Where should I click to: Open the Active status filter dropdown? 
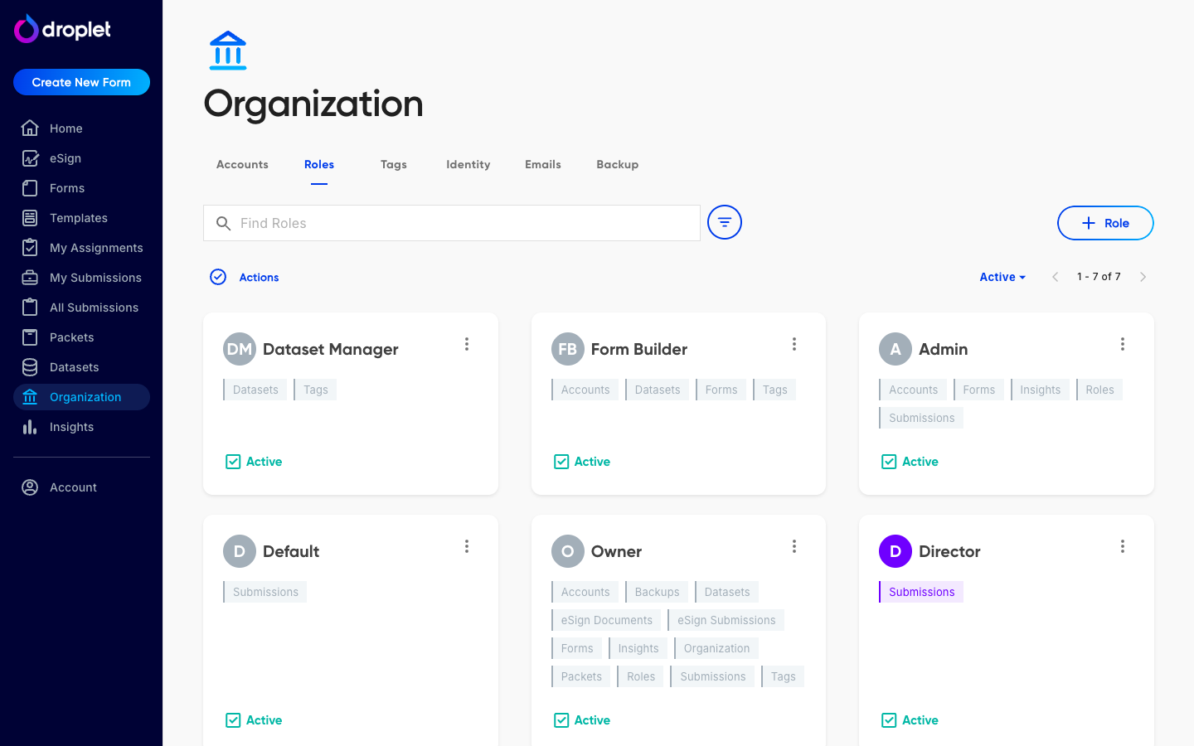(1002, 277)
